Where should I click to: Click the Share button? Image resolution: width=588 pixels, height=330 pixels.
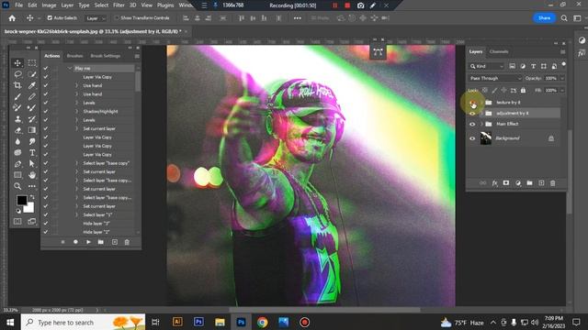click(544, 18)
